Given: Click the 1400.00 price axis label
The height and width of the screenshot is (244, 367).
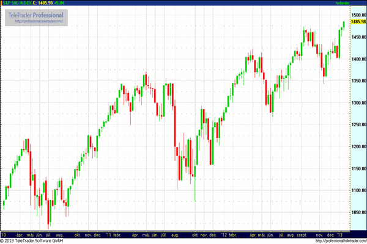Looking at the screenshot, I should [x=358, y=59].
